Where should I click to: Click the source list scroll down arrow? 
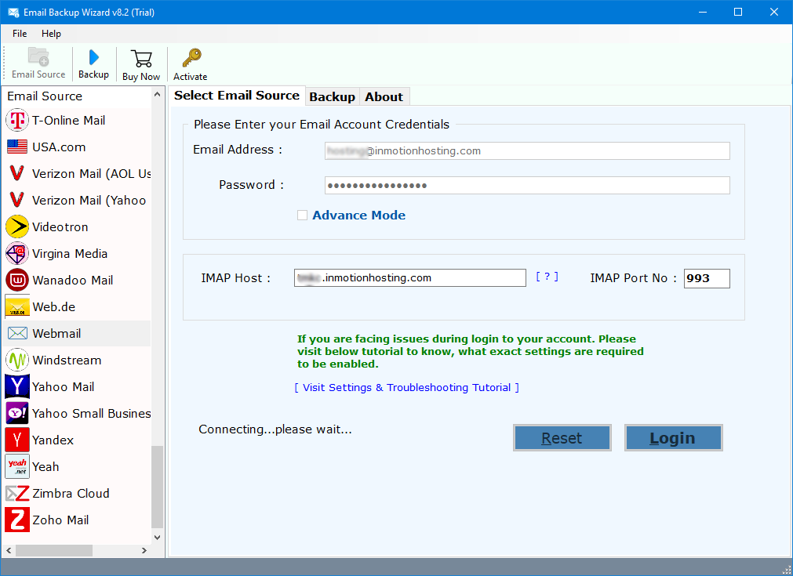pyautogui.click(x=158, y=537)
